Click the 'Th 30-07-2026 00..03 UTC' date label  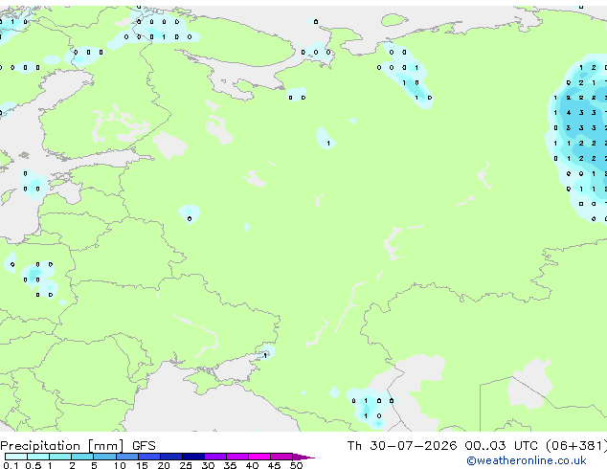coord(442,446)
